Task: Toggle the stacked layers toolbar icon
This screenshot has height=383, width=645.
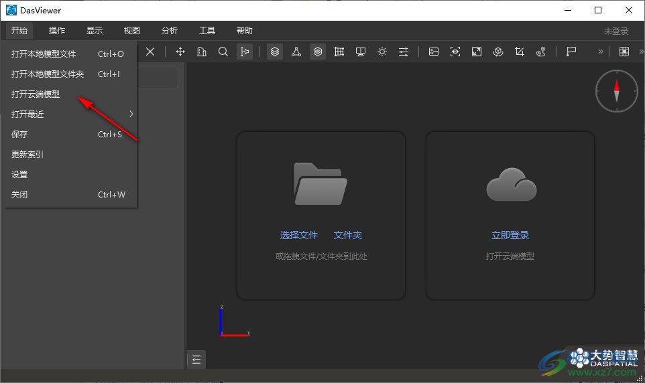Action: click(x=275, y=52)
